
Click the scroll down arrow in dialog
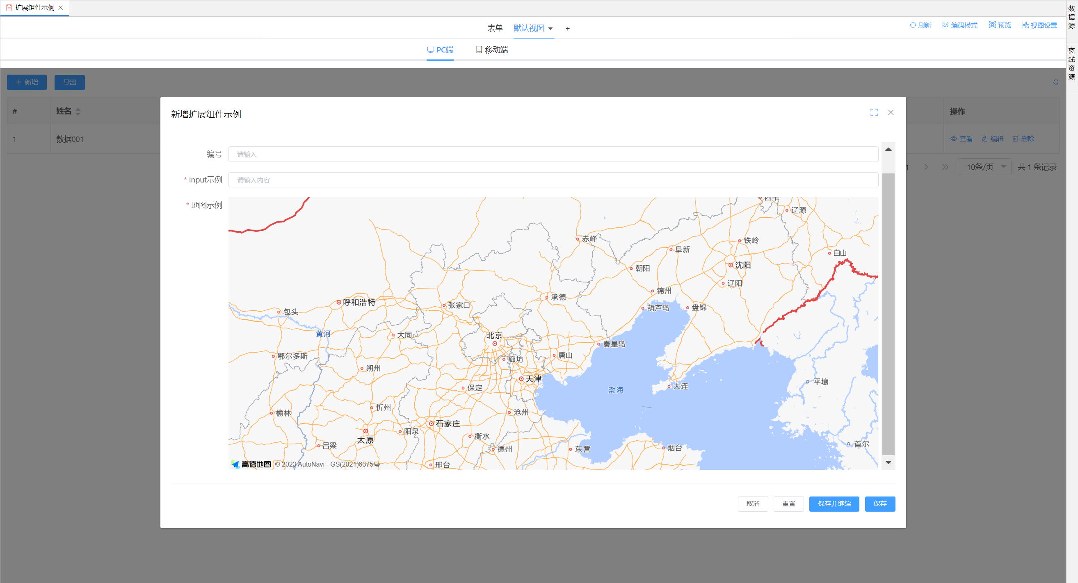[x=888, y=462]
